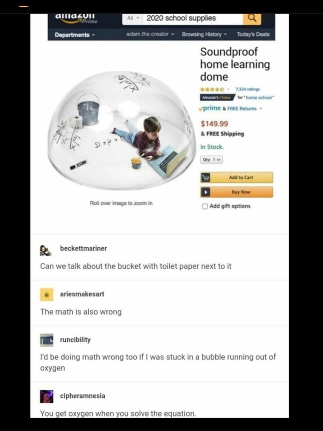Viewport: 323px width, 431px height.
Task: Click the learning dome product image
Action: pyautogui.click(x=122, y=131)
